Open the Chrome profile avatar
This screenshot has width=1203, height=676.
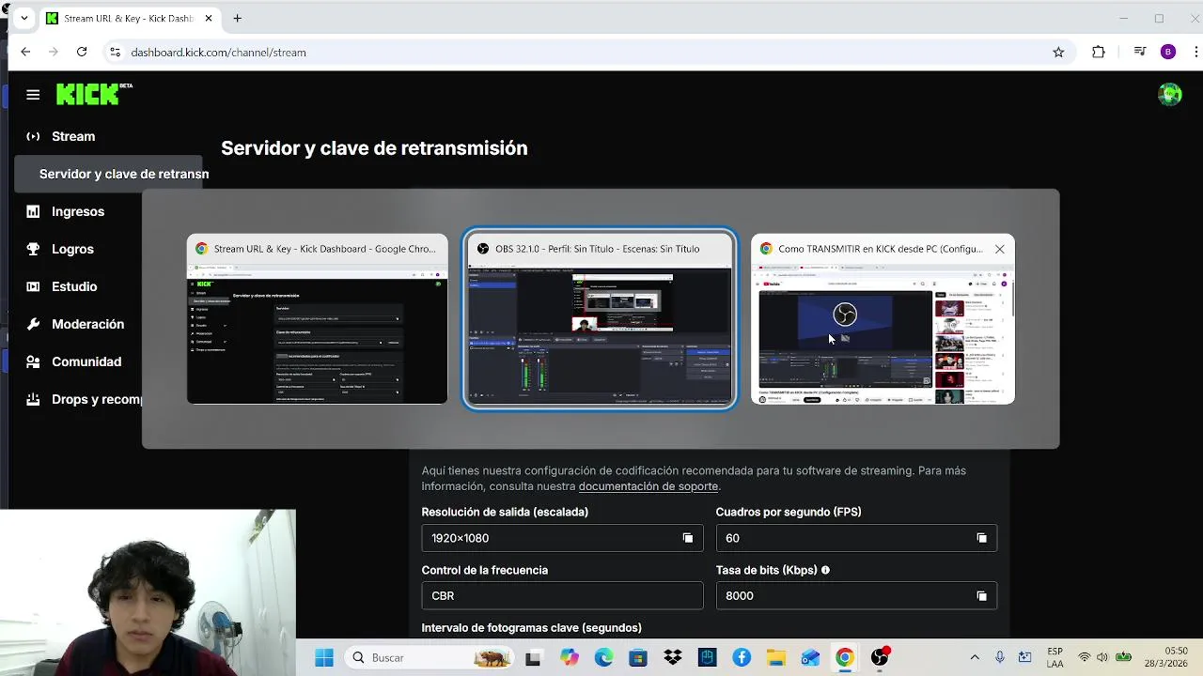[x=1168, y=53]
